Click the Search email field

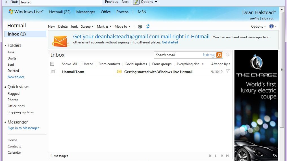click(179, 55)
